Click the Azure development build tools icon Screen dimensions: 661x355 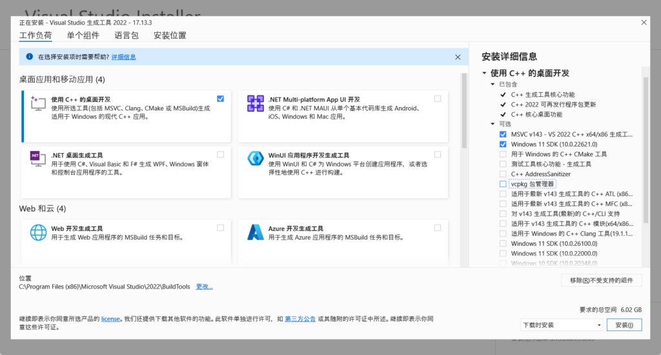(x=256, y=232)
